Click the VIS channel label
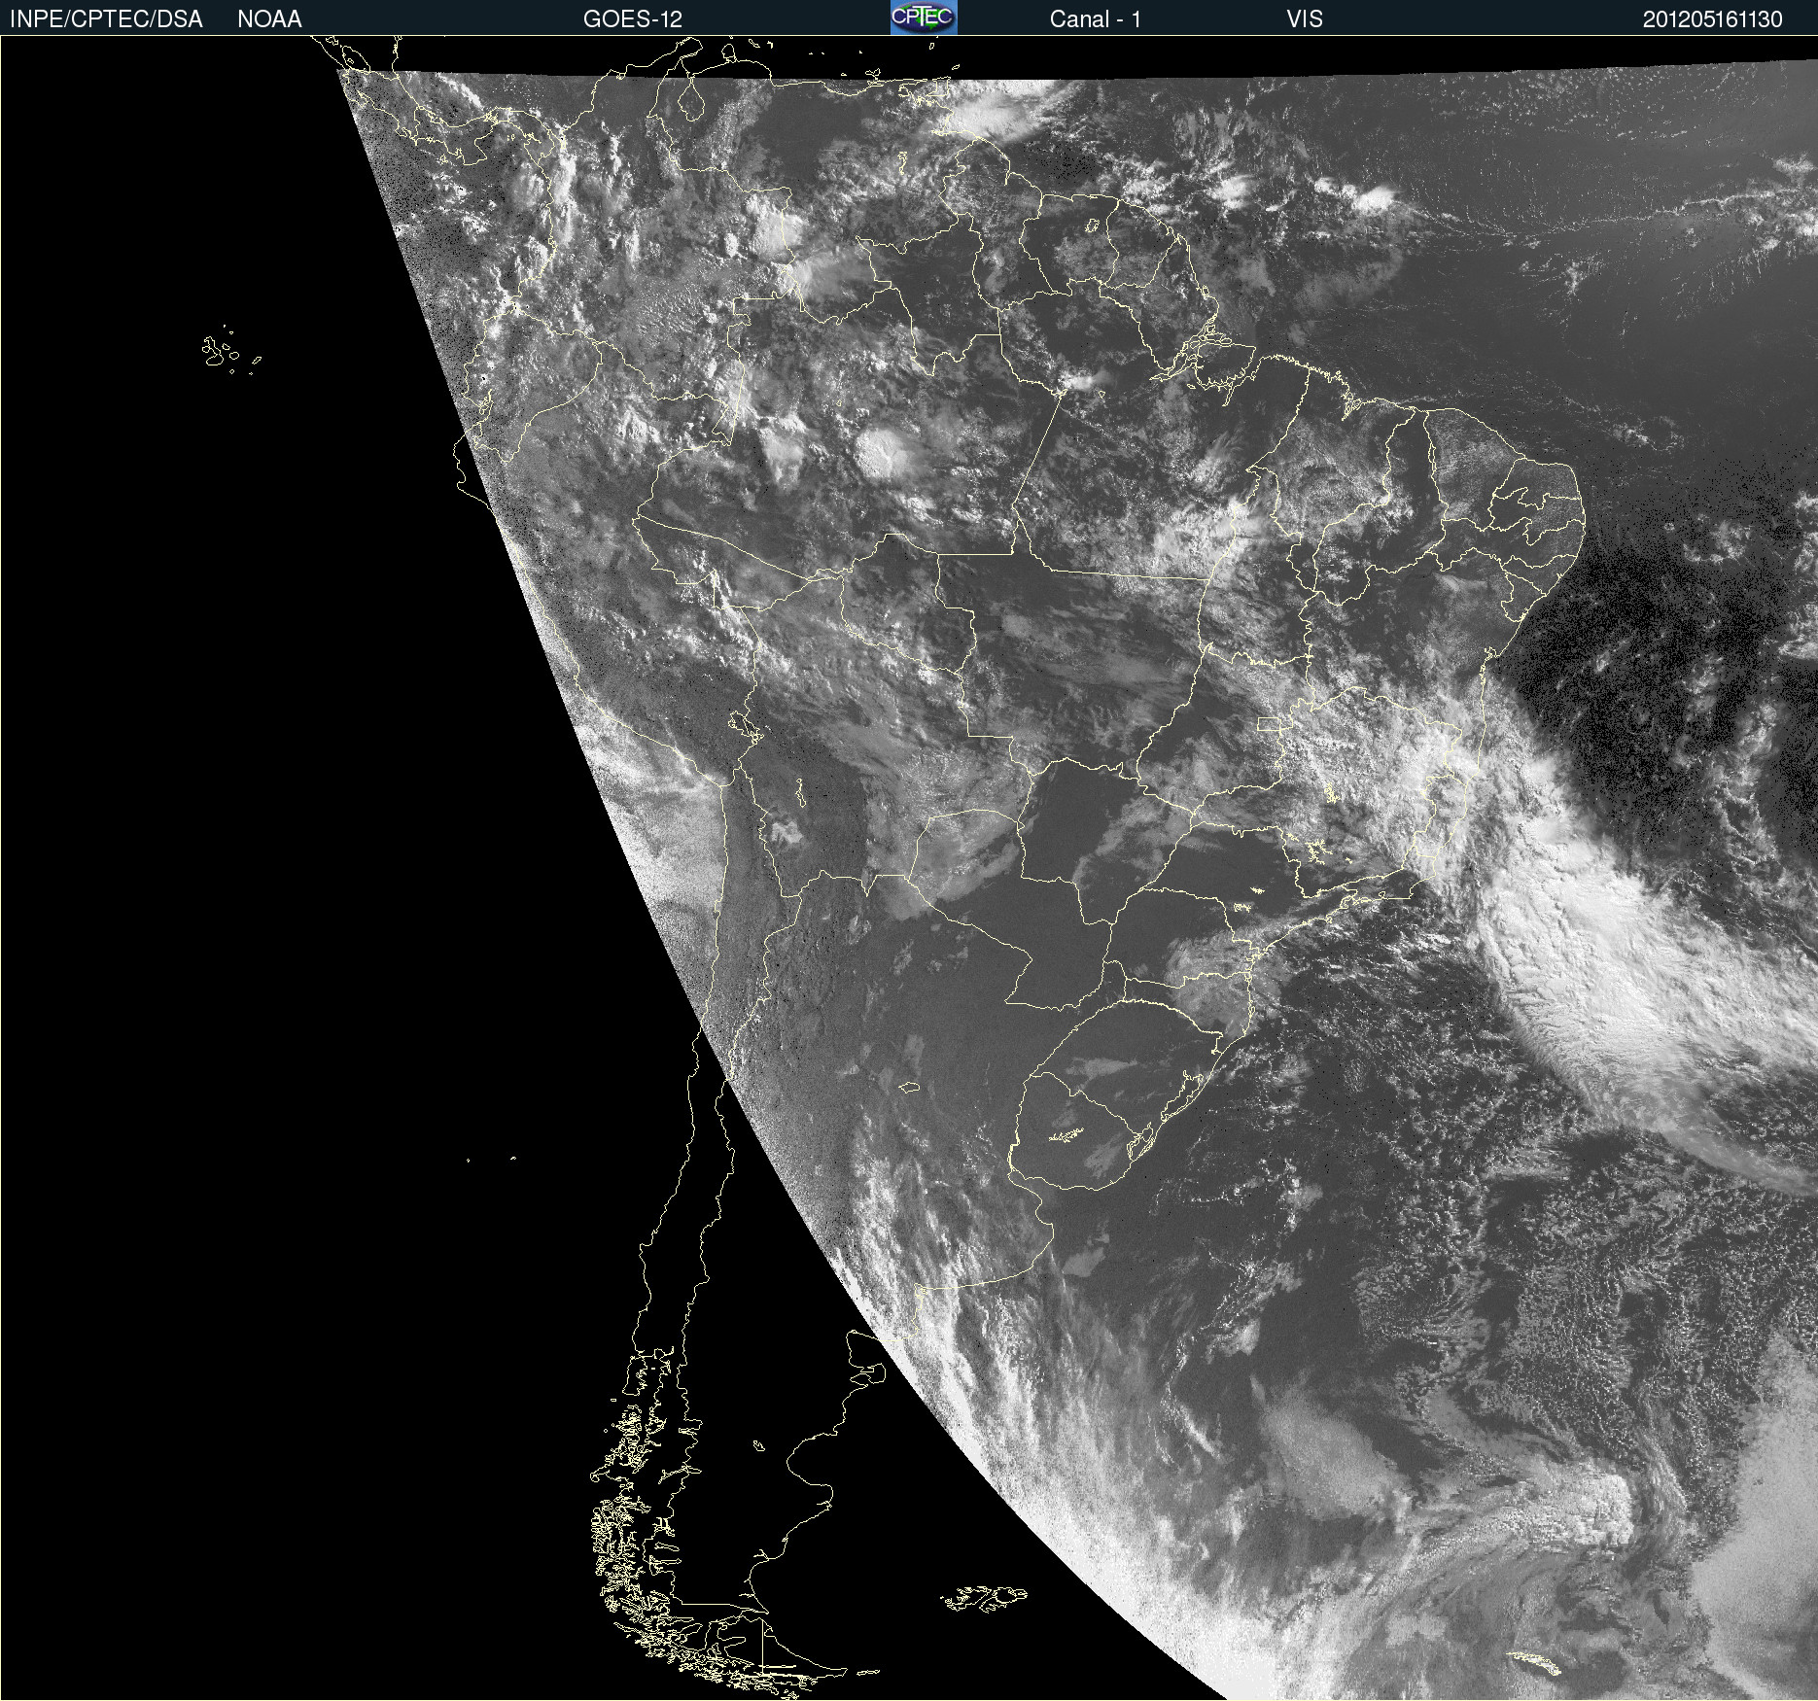The width and height of the screenshot is (1818, 1701). [x=1305, y=19]
